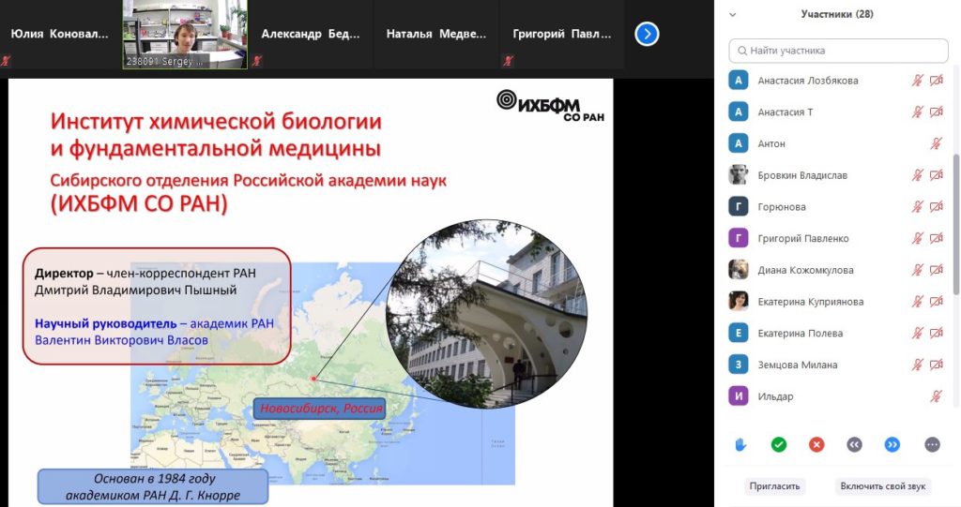Click circular building photo on slide

pyautogui.click(x=487, y=314)
